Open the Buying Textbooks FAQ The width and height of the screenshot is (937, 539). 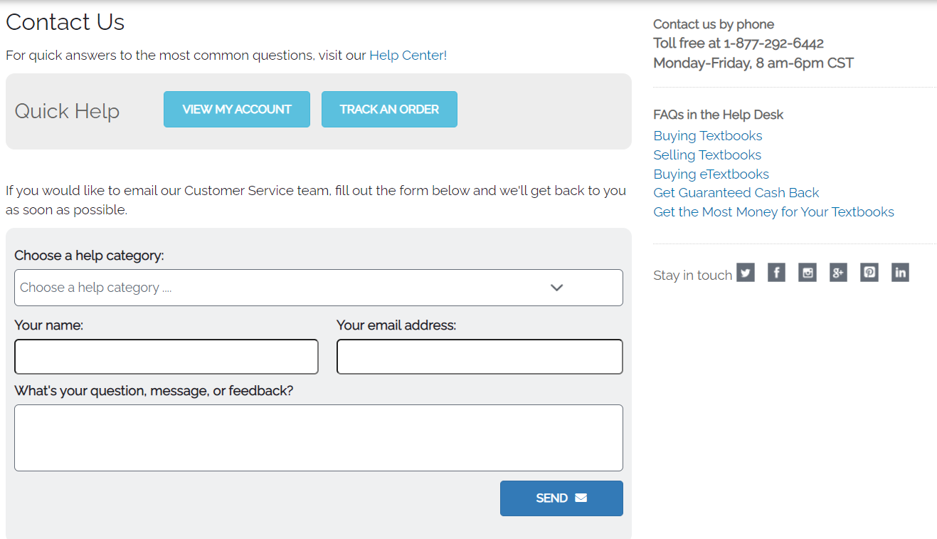tap(707, 136)
